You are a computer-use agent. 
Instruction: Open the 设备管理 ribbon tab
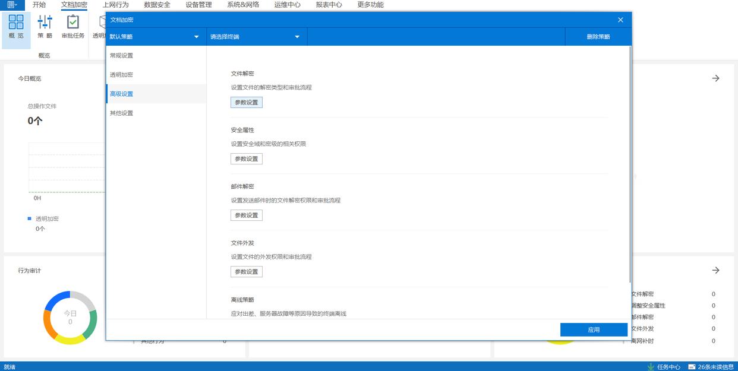(198, 5)
